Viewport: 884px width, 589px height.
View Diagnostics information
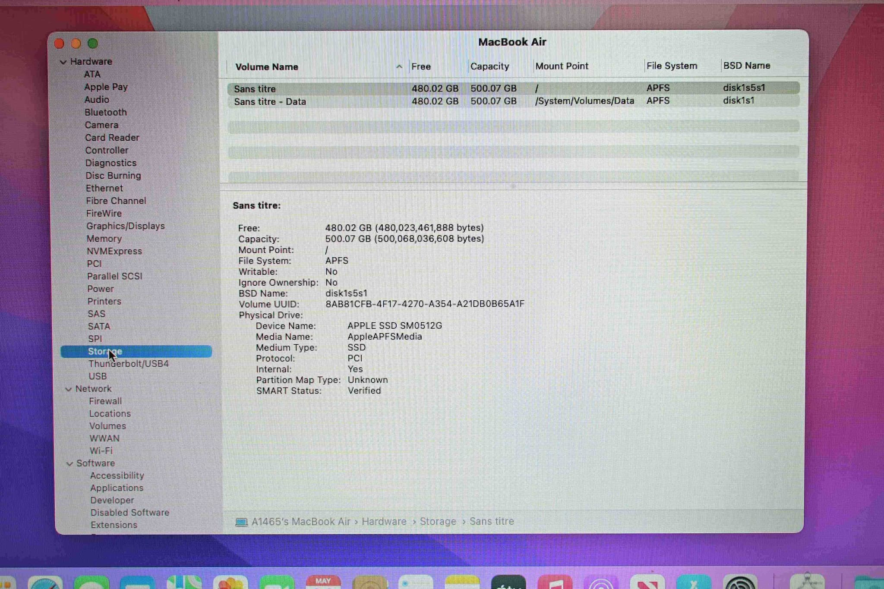point(111,163)
